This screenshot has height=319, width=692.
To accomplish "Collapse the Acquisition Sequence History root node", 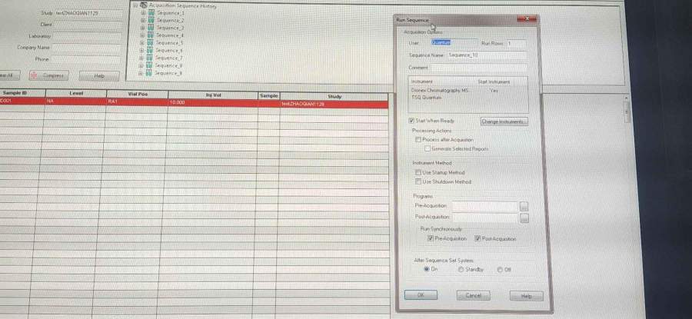I will click(x=136, y=5).
